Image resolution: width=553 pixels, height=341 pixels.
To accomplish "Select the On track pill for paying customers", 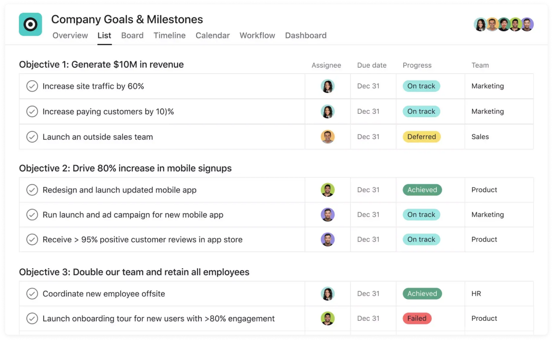I will pyautogui.click(x=421, y=112).
